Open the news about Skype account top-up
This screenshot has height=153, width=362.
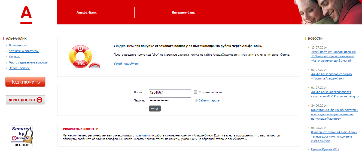(x=334, y=137)
